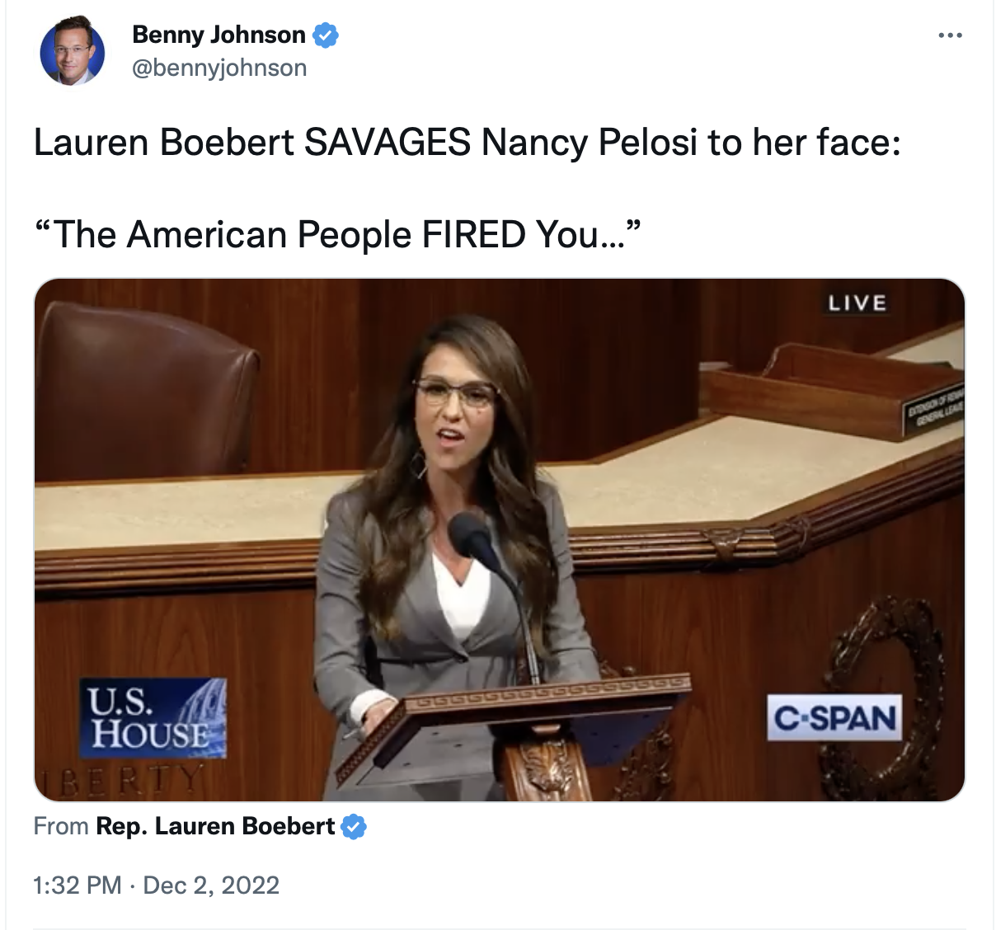Select the 'Lauren Boebert SAVAGES Nancy Pelosi' tweet line
The width and height of the screenshot is (996, 930).
[x=467, y=143]
